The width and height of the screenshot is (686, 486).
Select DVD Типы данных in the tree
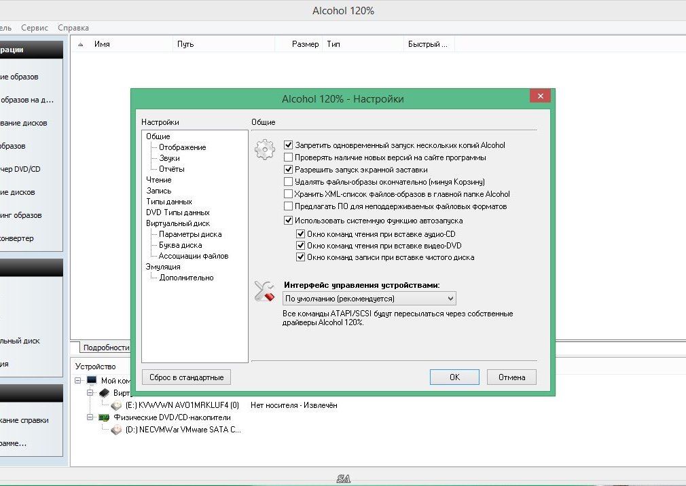click(x=178, y=213)
